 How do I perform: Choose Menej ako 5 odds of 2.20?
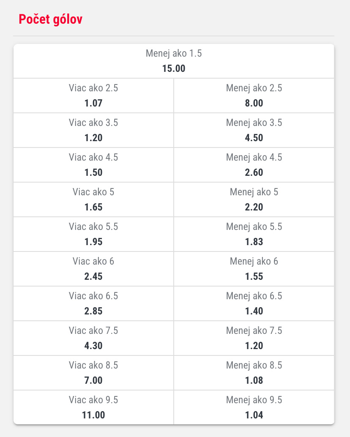254,199
